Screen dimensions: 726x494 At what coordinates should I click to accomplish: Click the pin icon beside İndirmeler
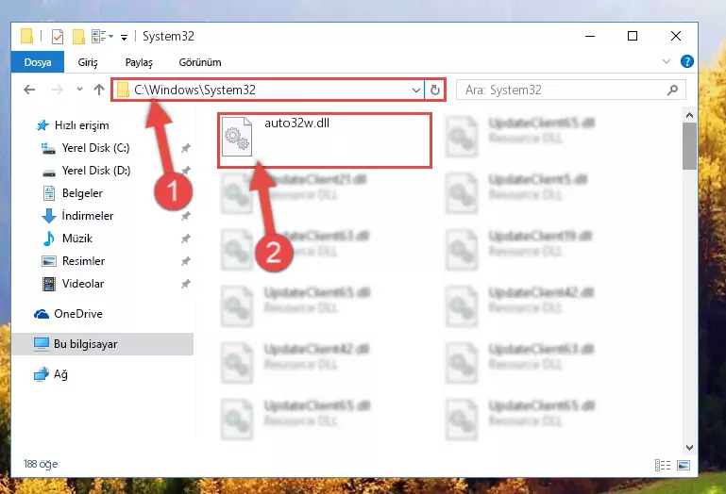(x=186, y=216)
